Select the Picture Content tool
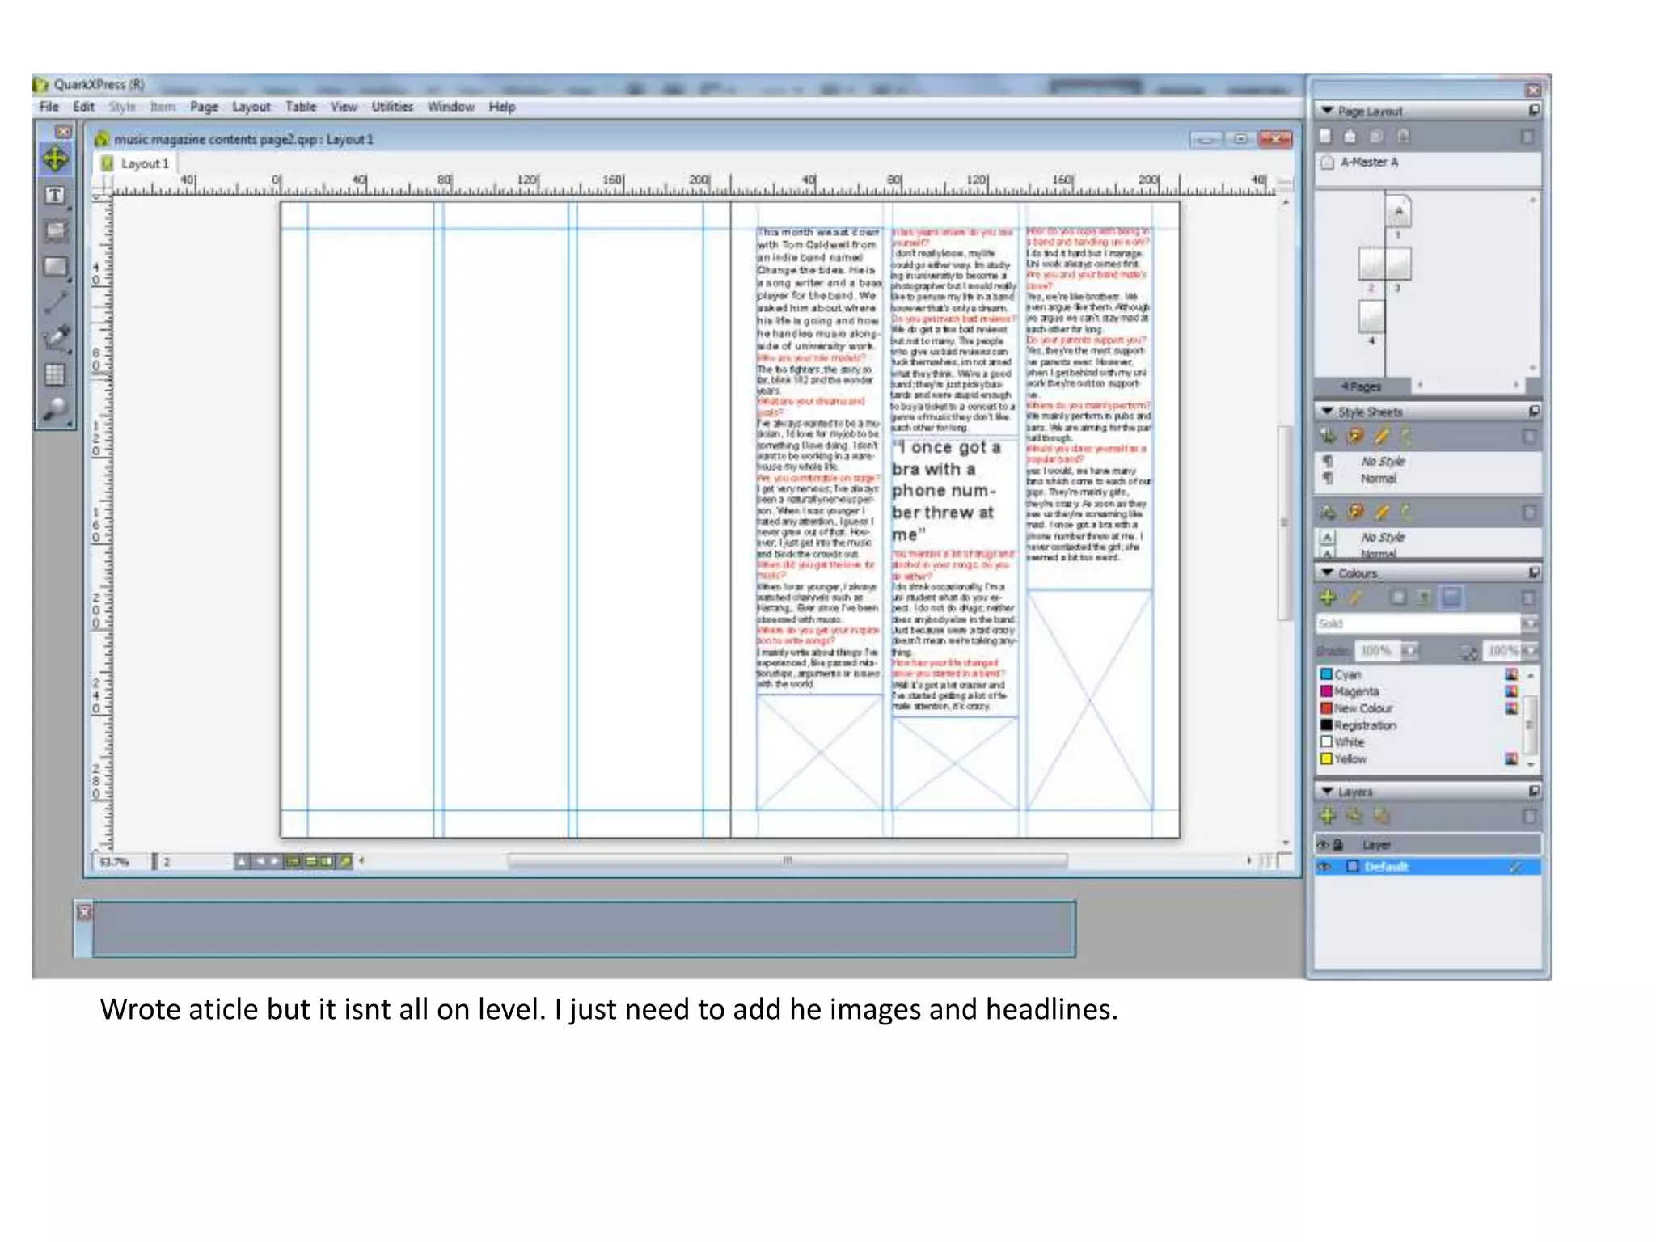The height and width of the screenshot is (1242, 1656). [55, 231]
